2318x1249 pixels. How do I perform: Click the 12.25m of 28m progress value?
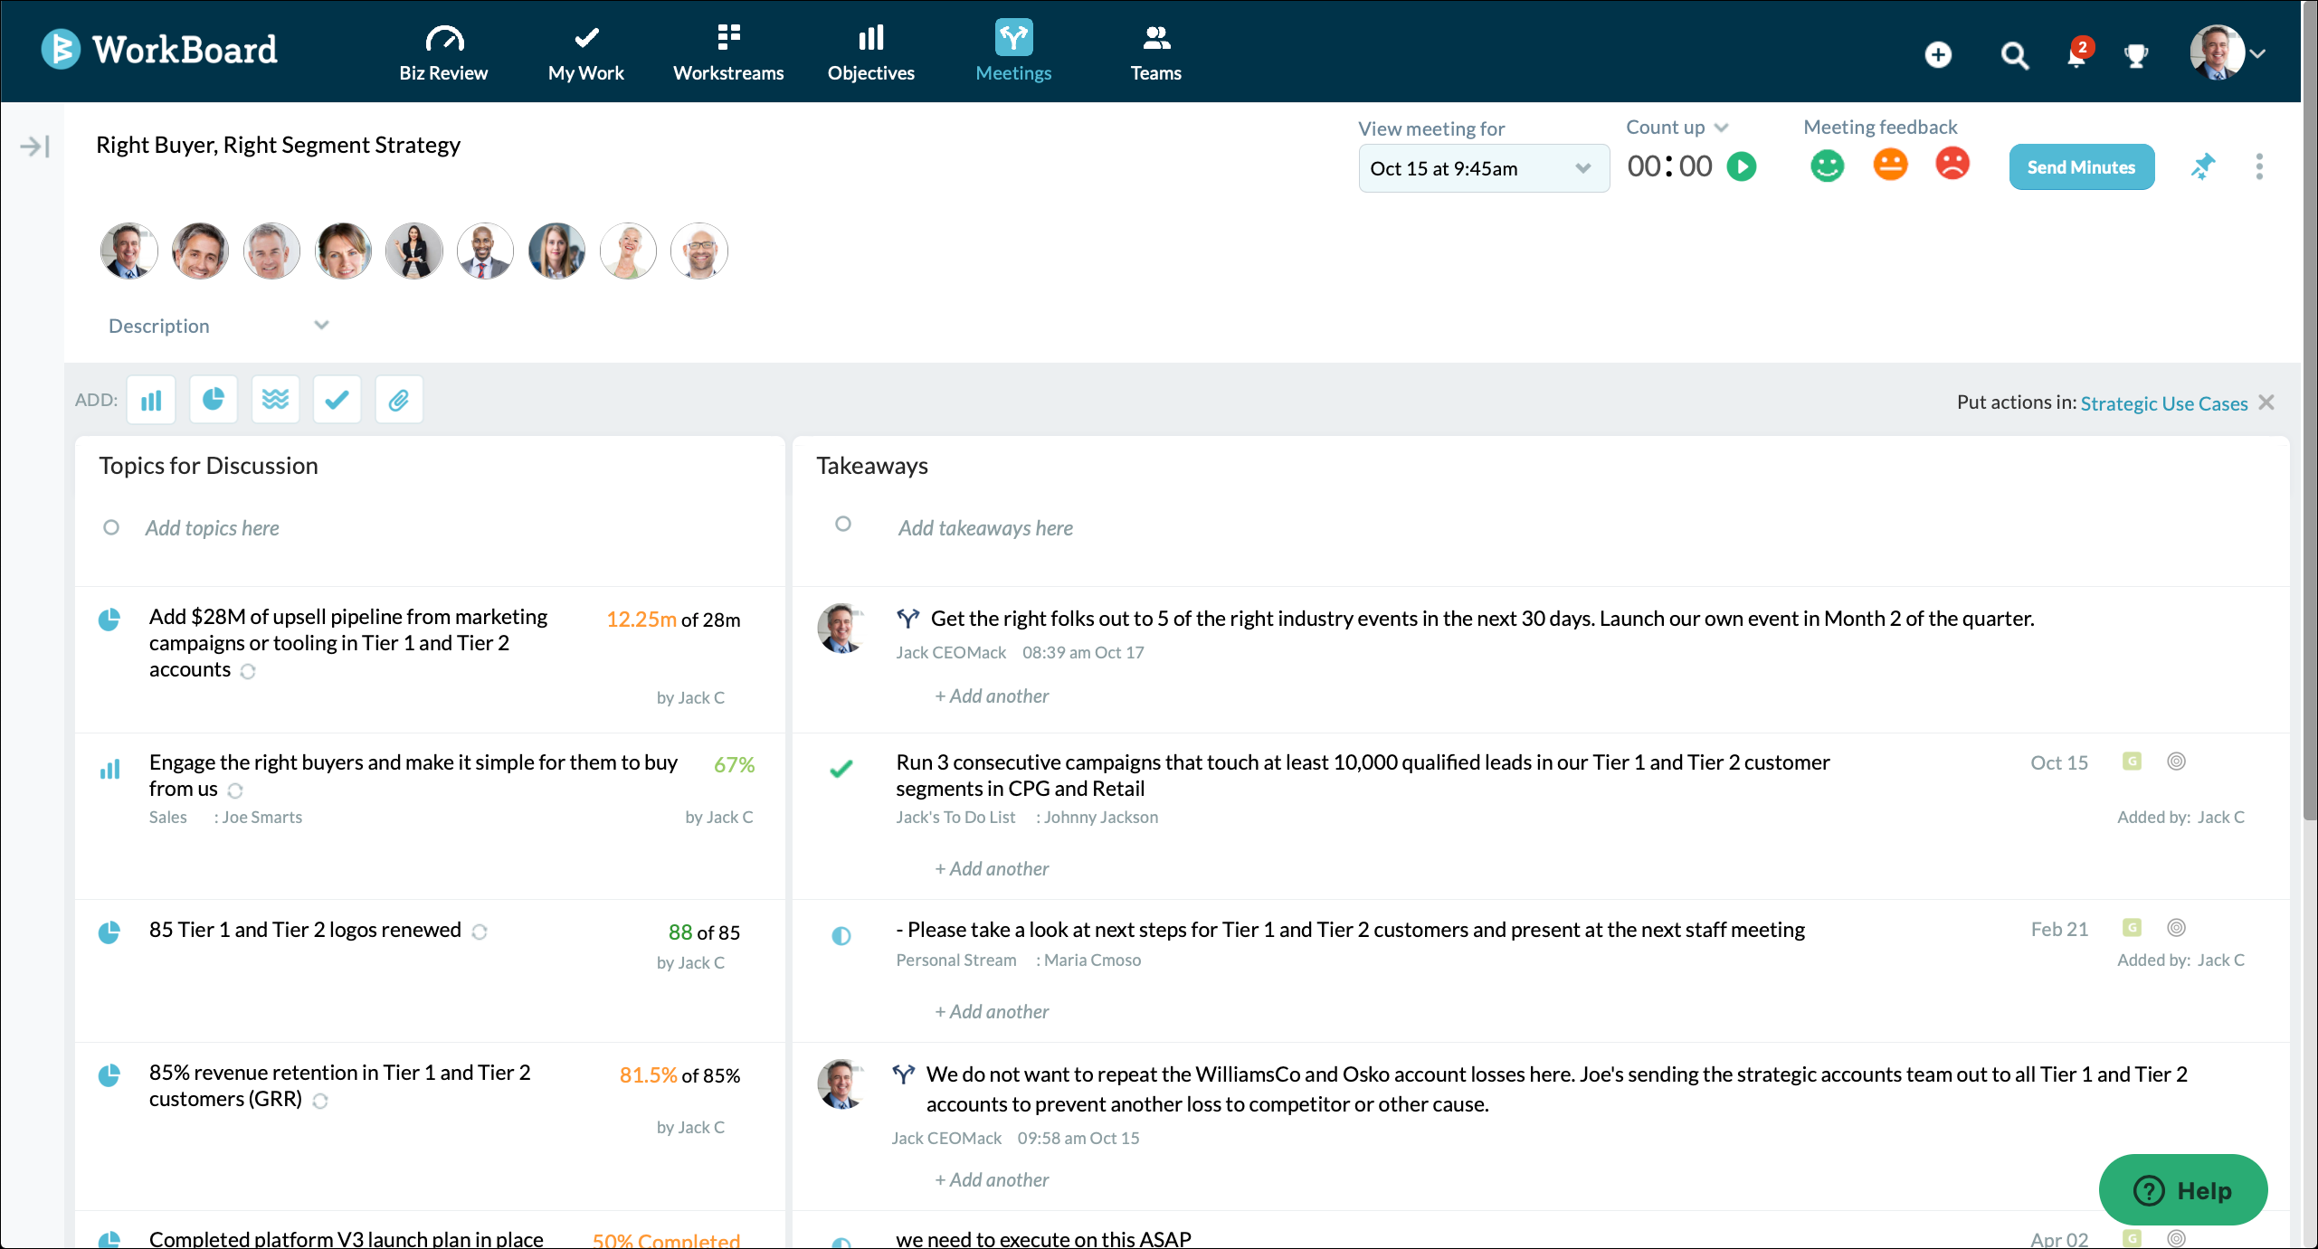(673, 620)
